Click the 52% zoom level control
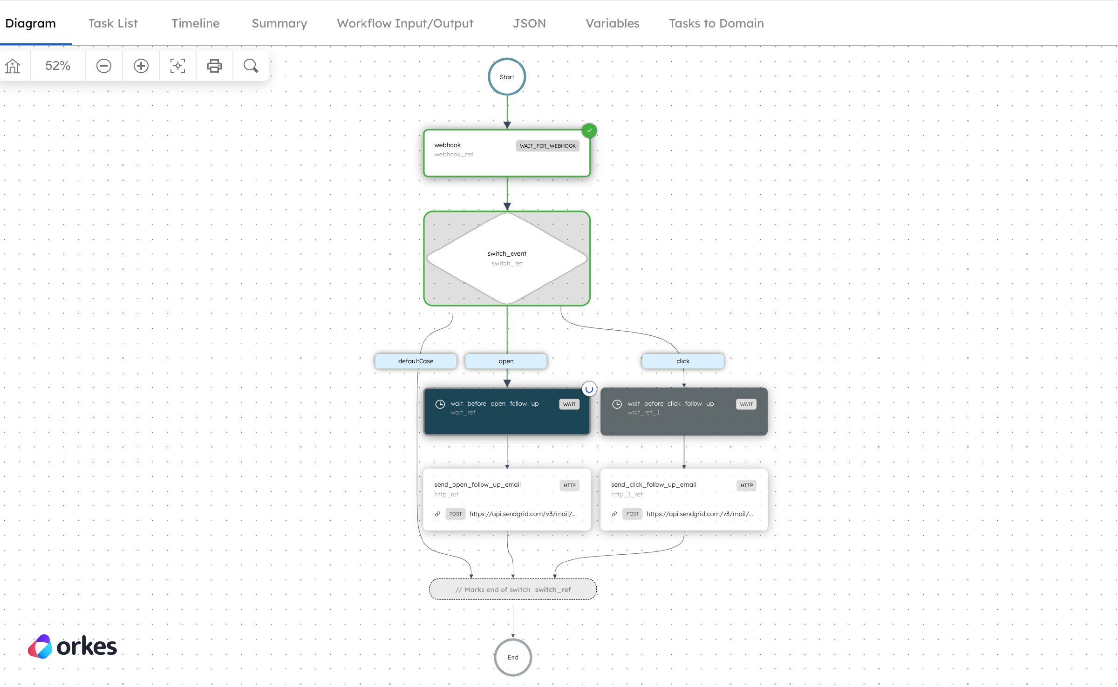The image size is (1118, 687). pos(57,66)
